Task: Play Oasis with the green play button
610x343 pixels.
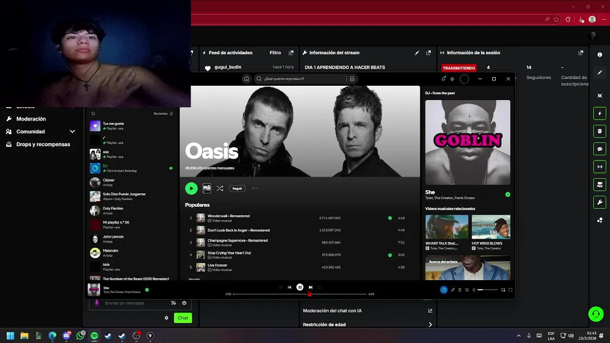Action: coord(191,189)
